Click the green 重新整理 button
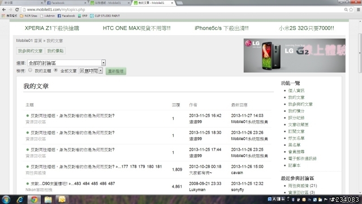The width and height of the screenshot is (362, 204). pyautogui.click(x=116, y=71)
